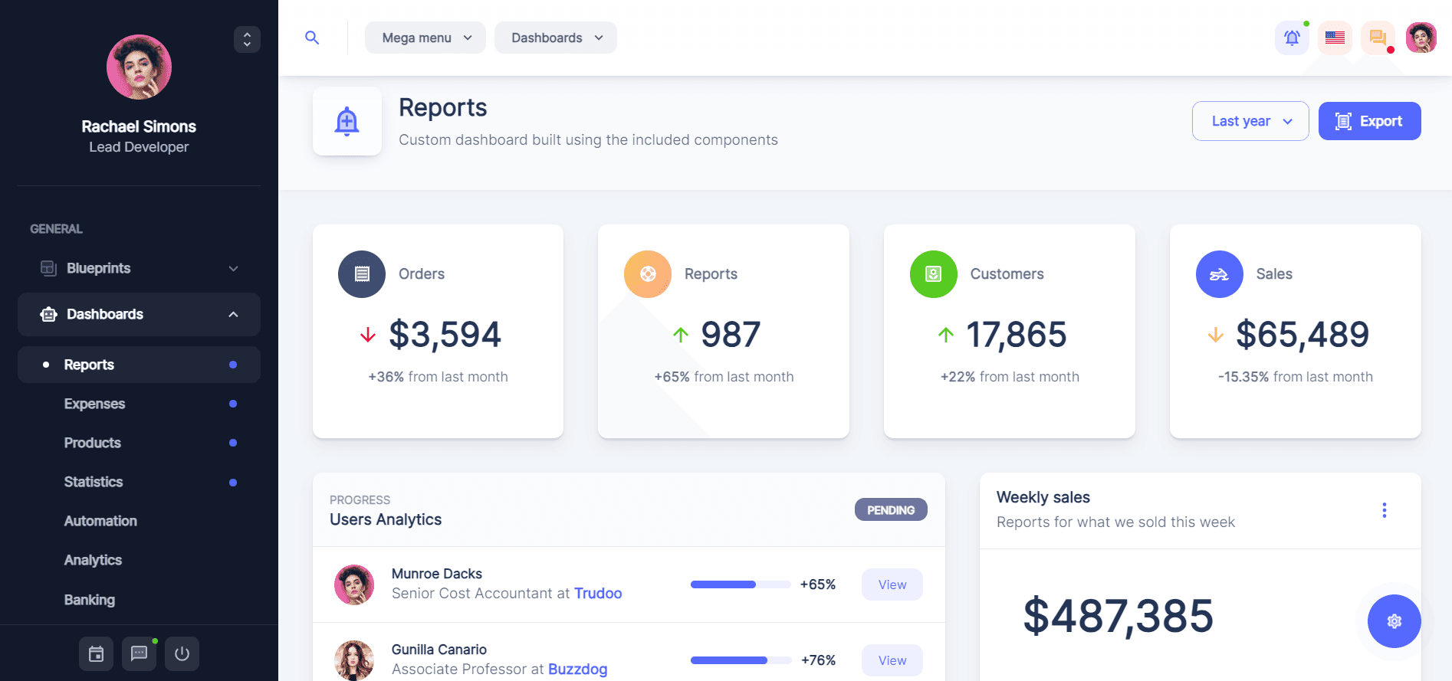Click the US flag language icon
The height and width of the screenshot is (681, 1452).
(x=1335, y=38)
